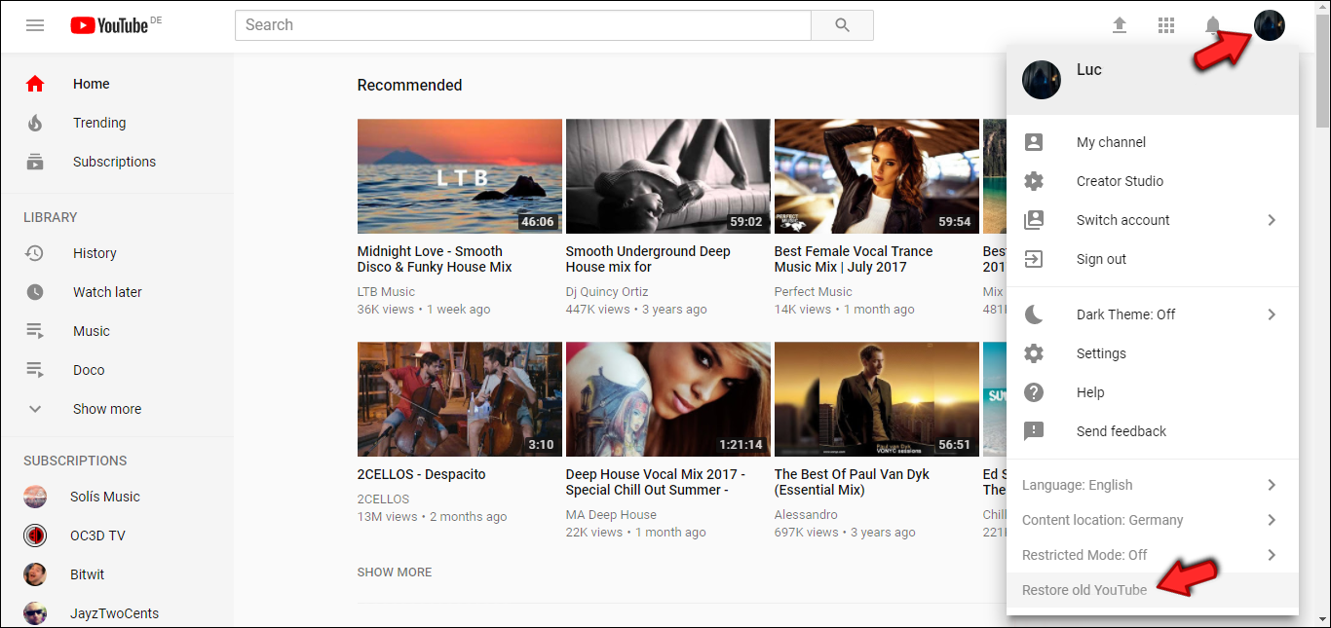Click the My channel person icon
Screen dimensions: 1331x628
click(1034, 142)
